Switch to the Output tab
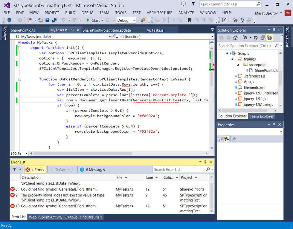The width and height of the screenshot is (293, 229). pyautogui.click(x=71, y=217)
